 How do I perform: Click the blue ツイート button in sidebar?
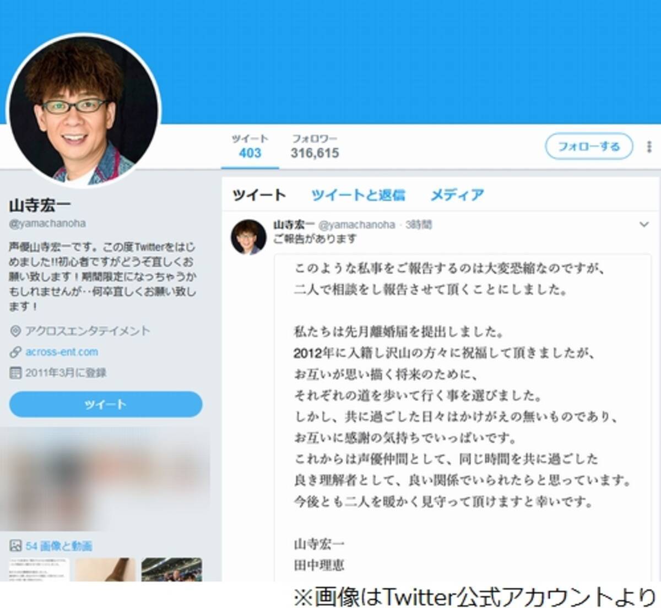click(106, 404)
